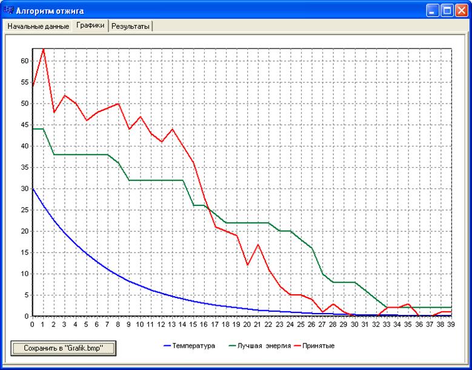Minimize the Алгоритм отжига window
The height and width of the screenshot is (370, 472).
pos(433,11)
